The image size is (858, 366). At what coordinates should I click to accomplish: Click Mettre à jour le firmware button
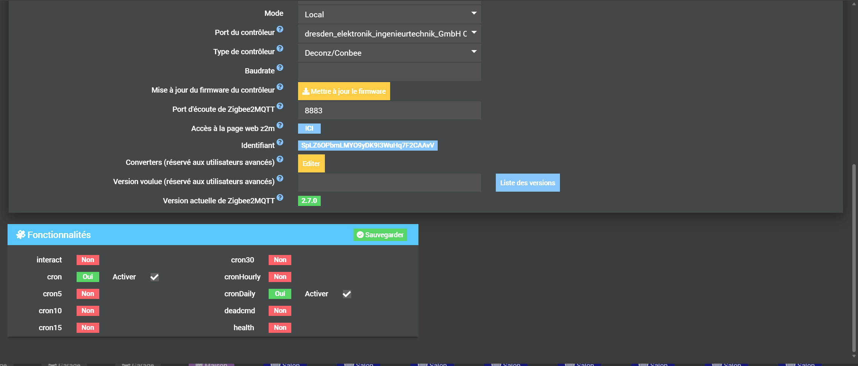pyautogui.click(x=344, y=91)
